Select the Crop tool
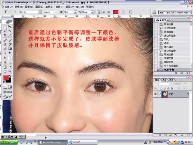 pos(5,35)
